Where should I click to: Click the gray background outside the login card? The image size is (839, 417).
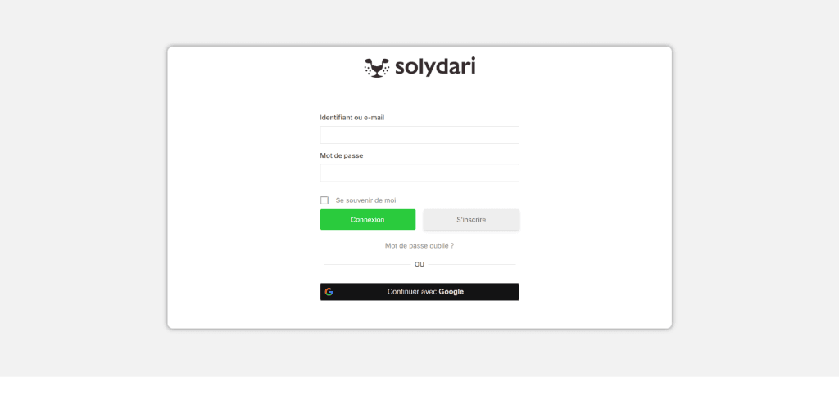[80, 187]
